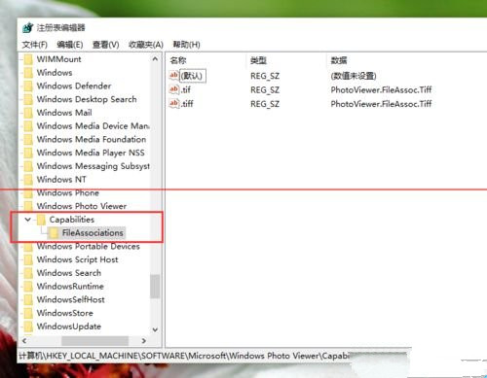Click (数值未设置) data cell
The height and width of the screenshot is (378, 487).
[x=354, y=76]
